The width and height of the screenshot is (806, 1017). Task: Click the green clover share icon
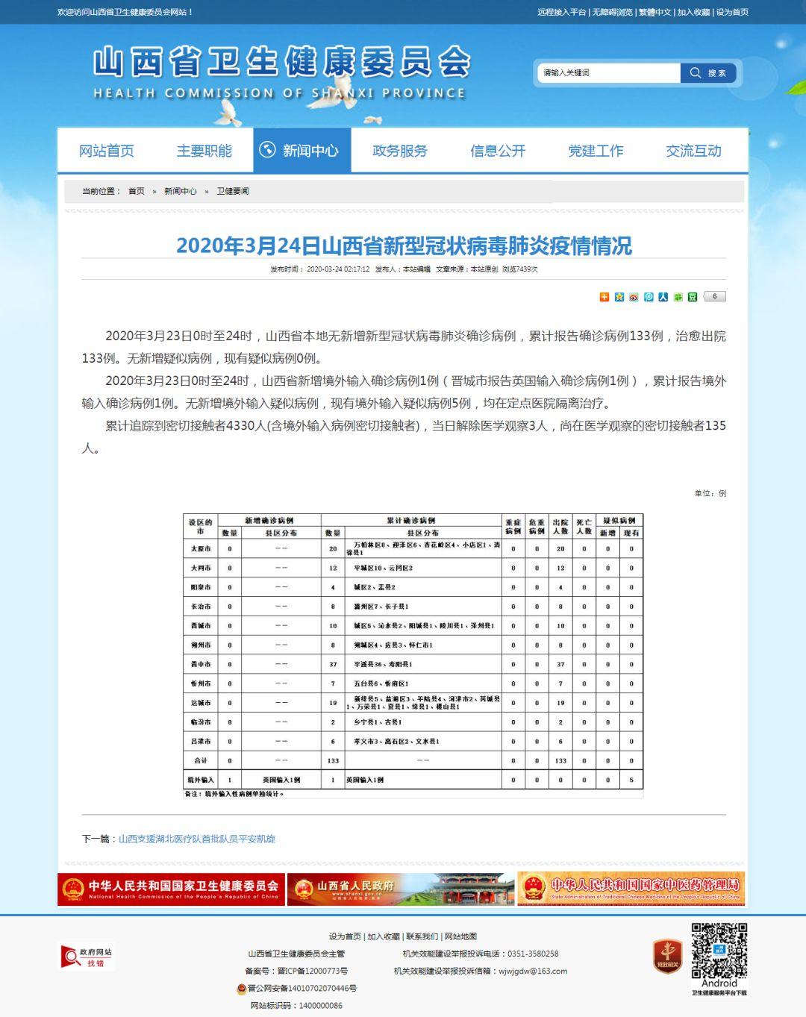[x=678, y=297]
